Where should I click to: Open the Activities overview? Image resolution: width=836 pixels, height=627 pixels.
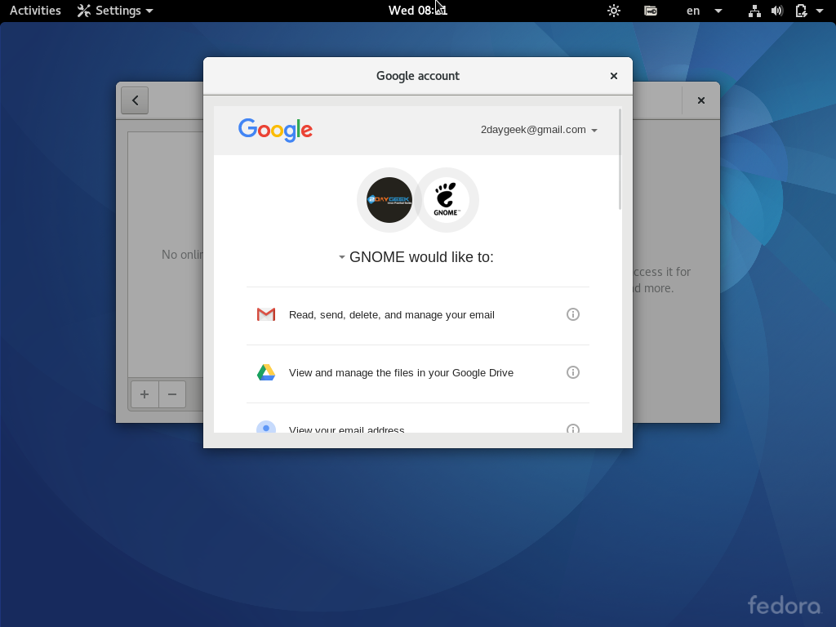click(35, 11)
